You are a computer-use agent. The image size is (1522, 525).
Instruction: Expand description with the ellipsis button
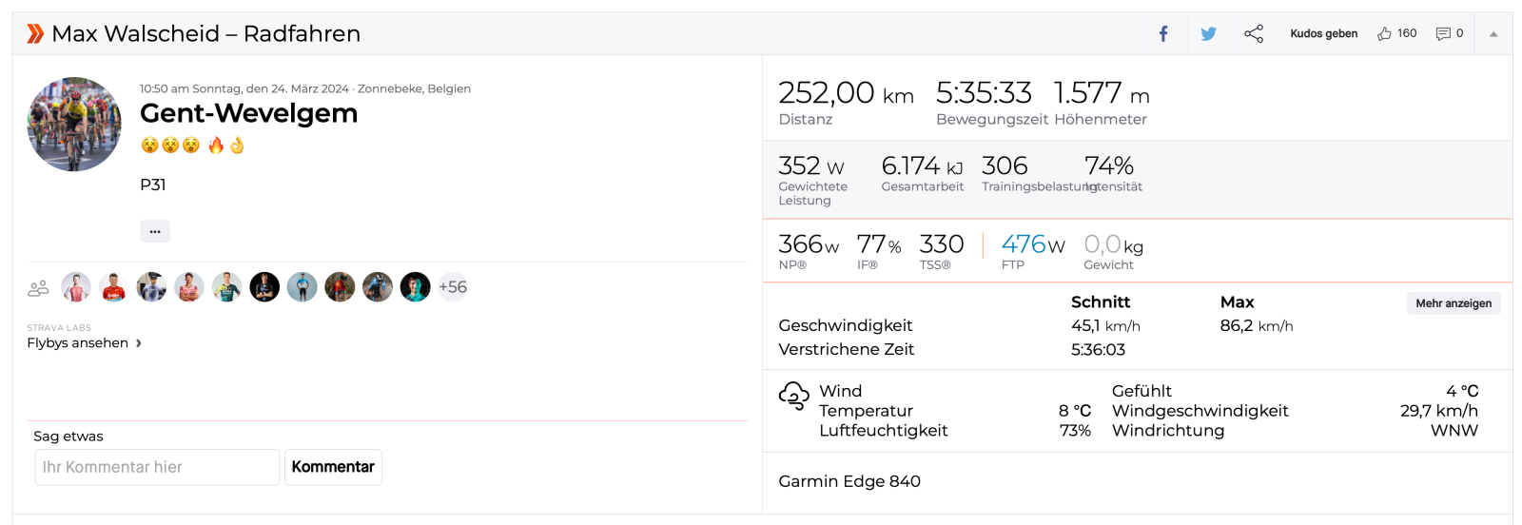155,231
